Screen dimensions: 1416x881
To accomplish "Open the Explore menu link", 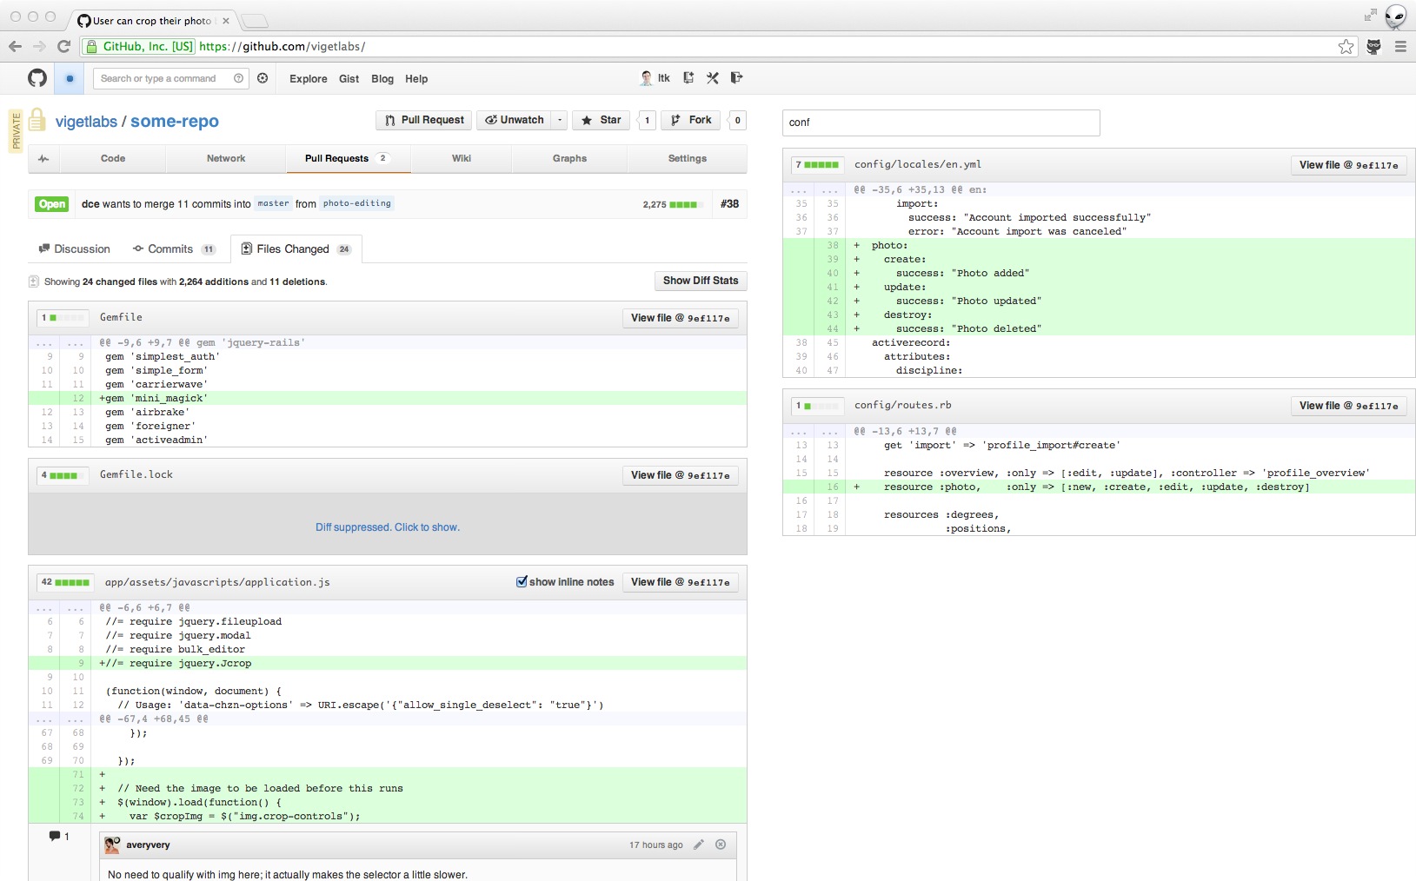I will point(309,79).
